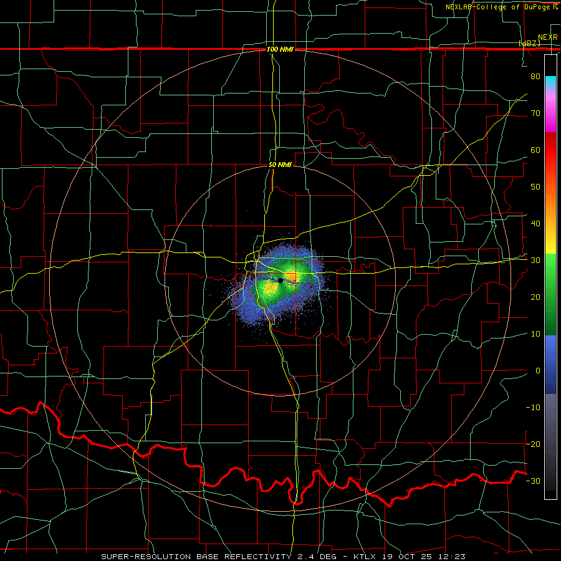Select the 70 value on dBZ scale
561x561 pixels.
click(535, 113)
